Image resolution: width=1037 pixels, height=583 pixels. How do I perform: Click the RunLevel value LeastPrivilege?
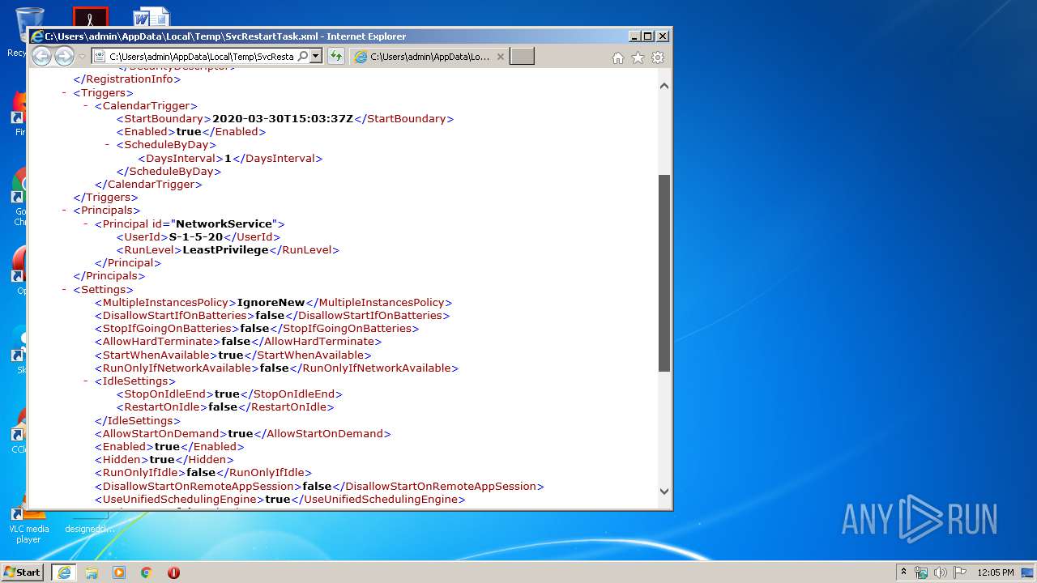(x=225, y=250)
